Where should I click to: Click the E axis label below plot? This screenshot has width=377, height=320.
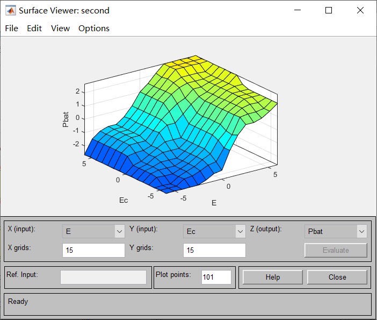(x=214, y=203)
